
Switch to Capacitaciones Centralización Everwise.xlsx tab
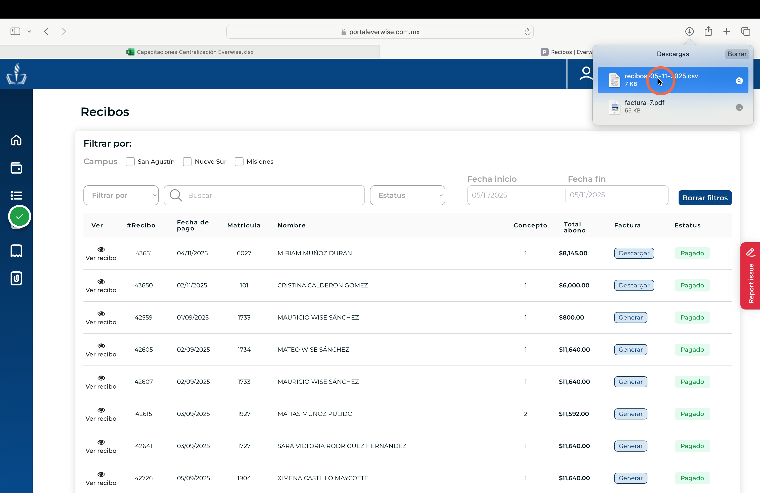(190, 52)
